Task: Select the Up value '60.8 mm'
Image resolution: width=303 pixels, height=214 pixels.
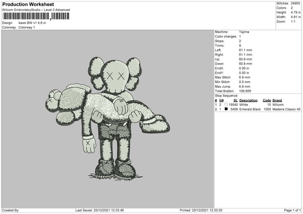Action: point(245,59)
